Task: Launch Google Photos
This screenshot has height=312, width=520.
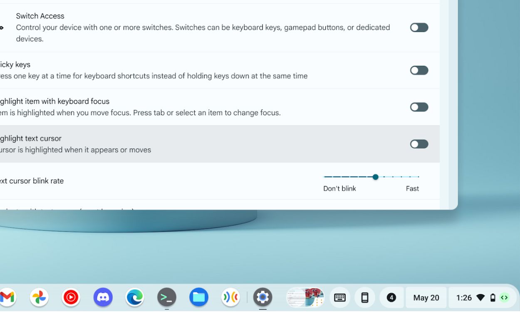Action: (39, 297)
